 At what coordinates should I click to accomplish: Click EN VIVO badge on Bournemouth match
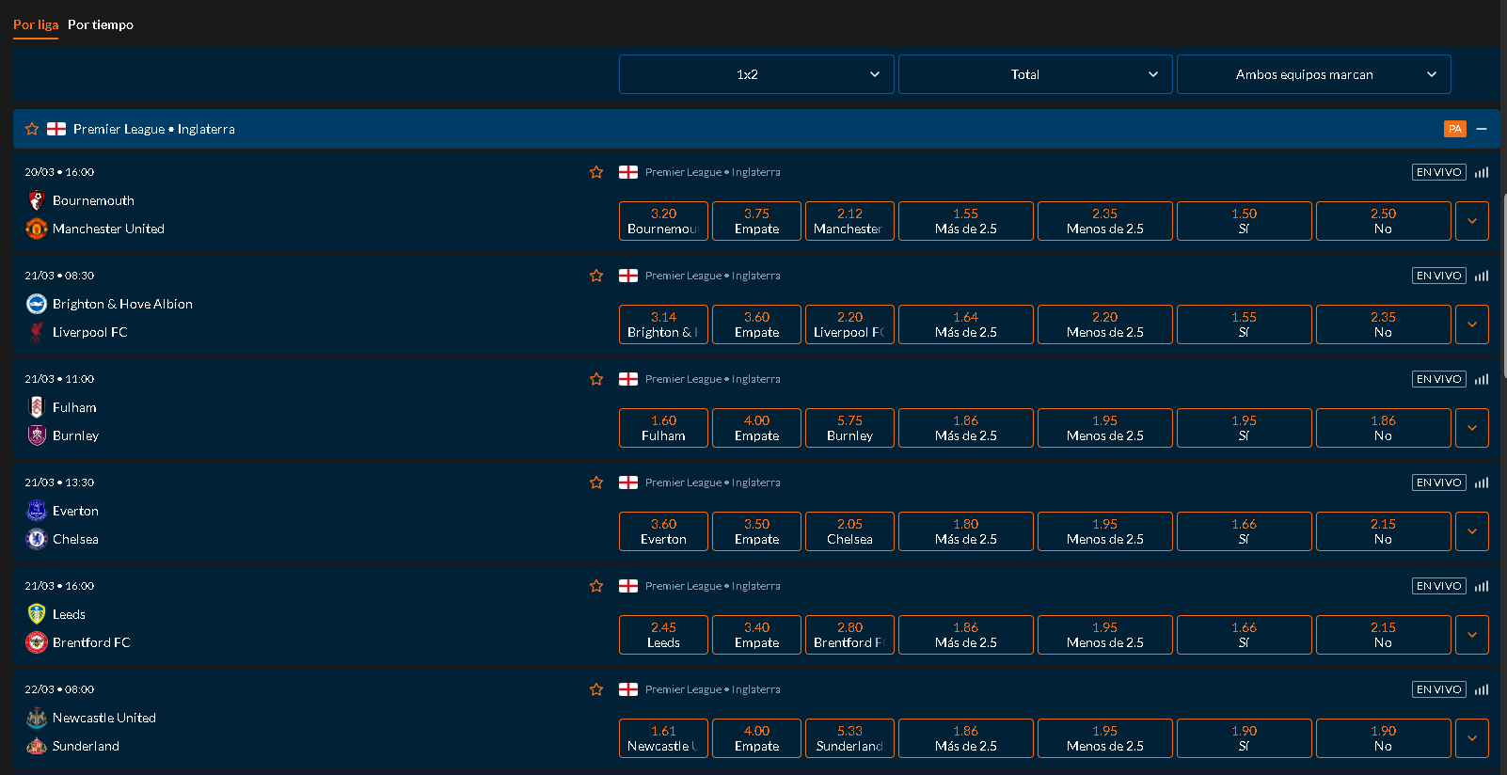coord(1439,172)
